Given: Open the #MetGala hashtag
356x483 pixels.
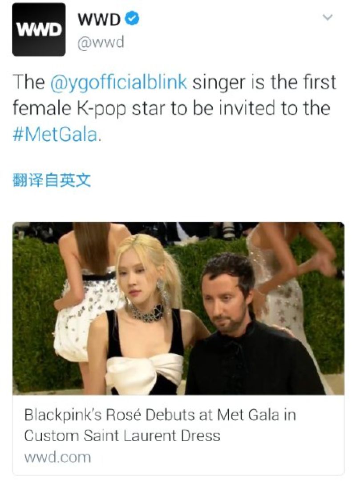Looking at the screenshot, I should tap(55, 135).
